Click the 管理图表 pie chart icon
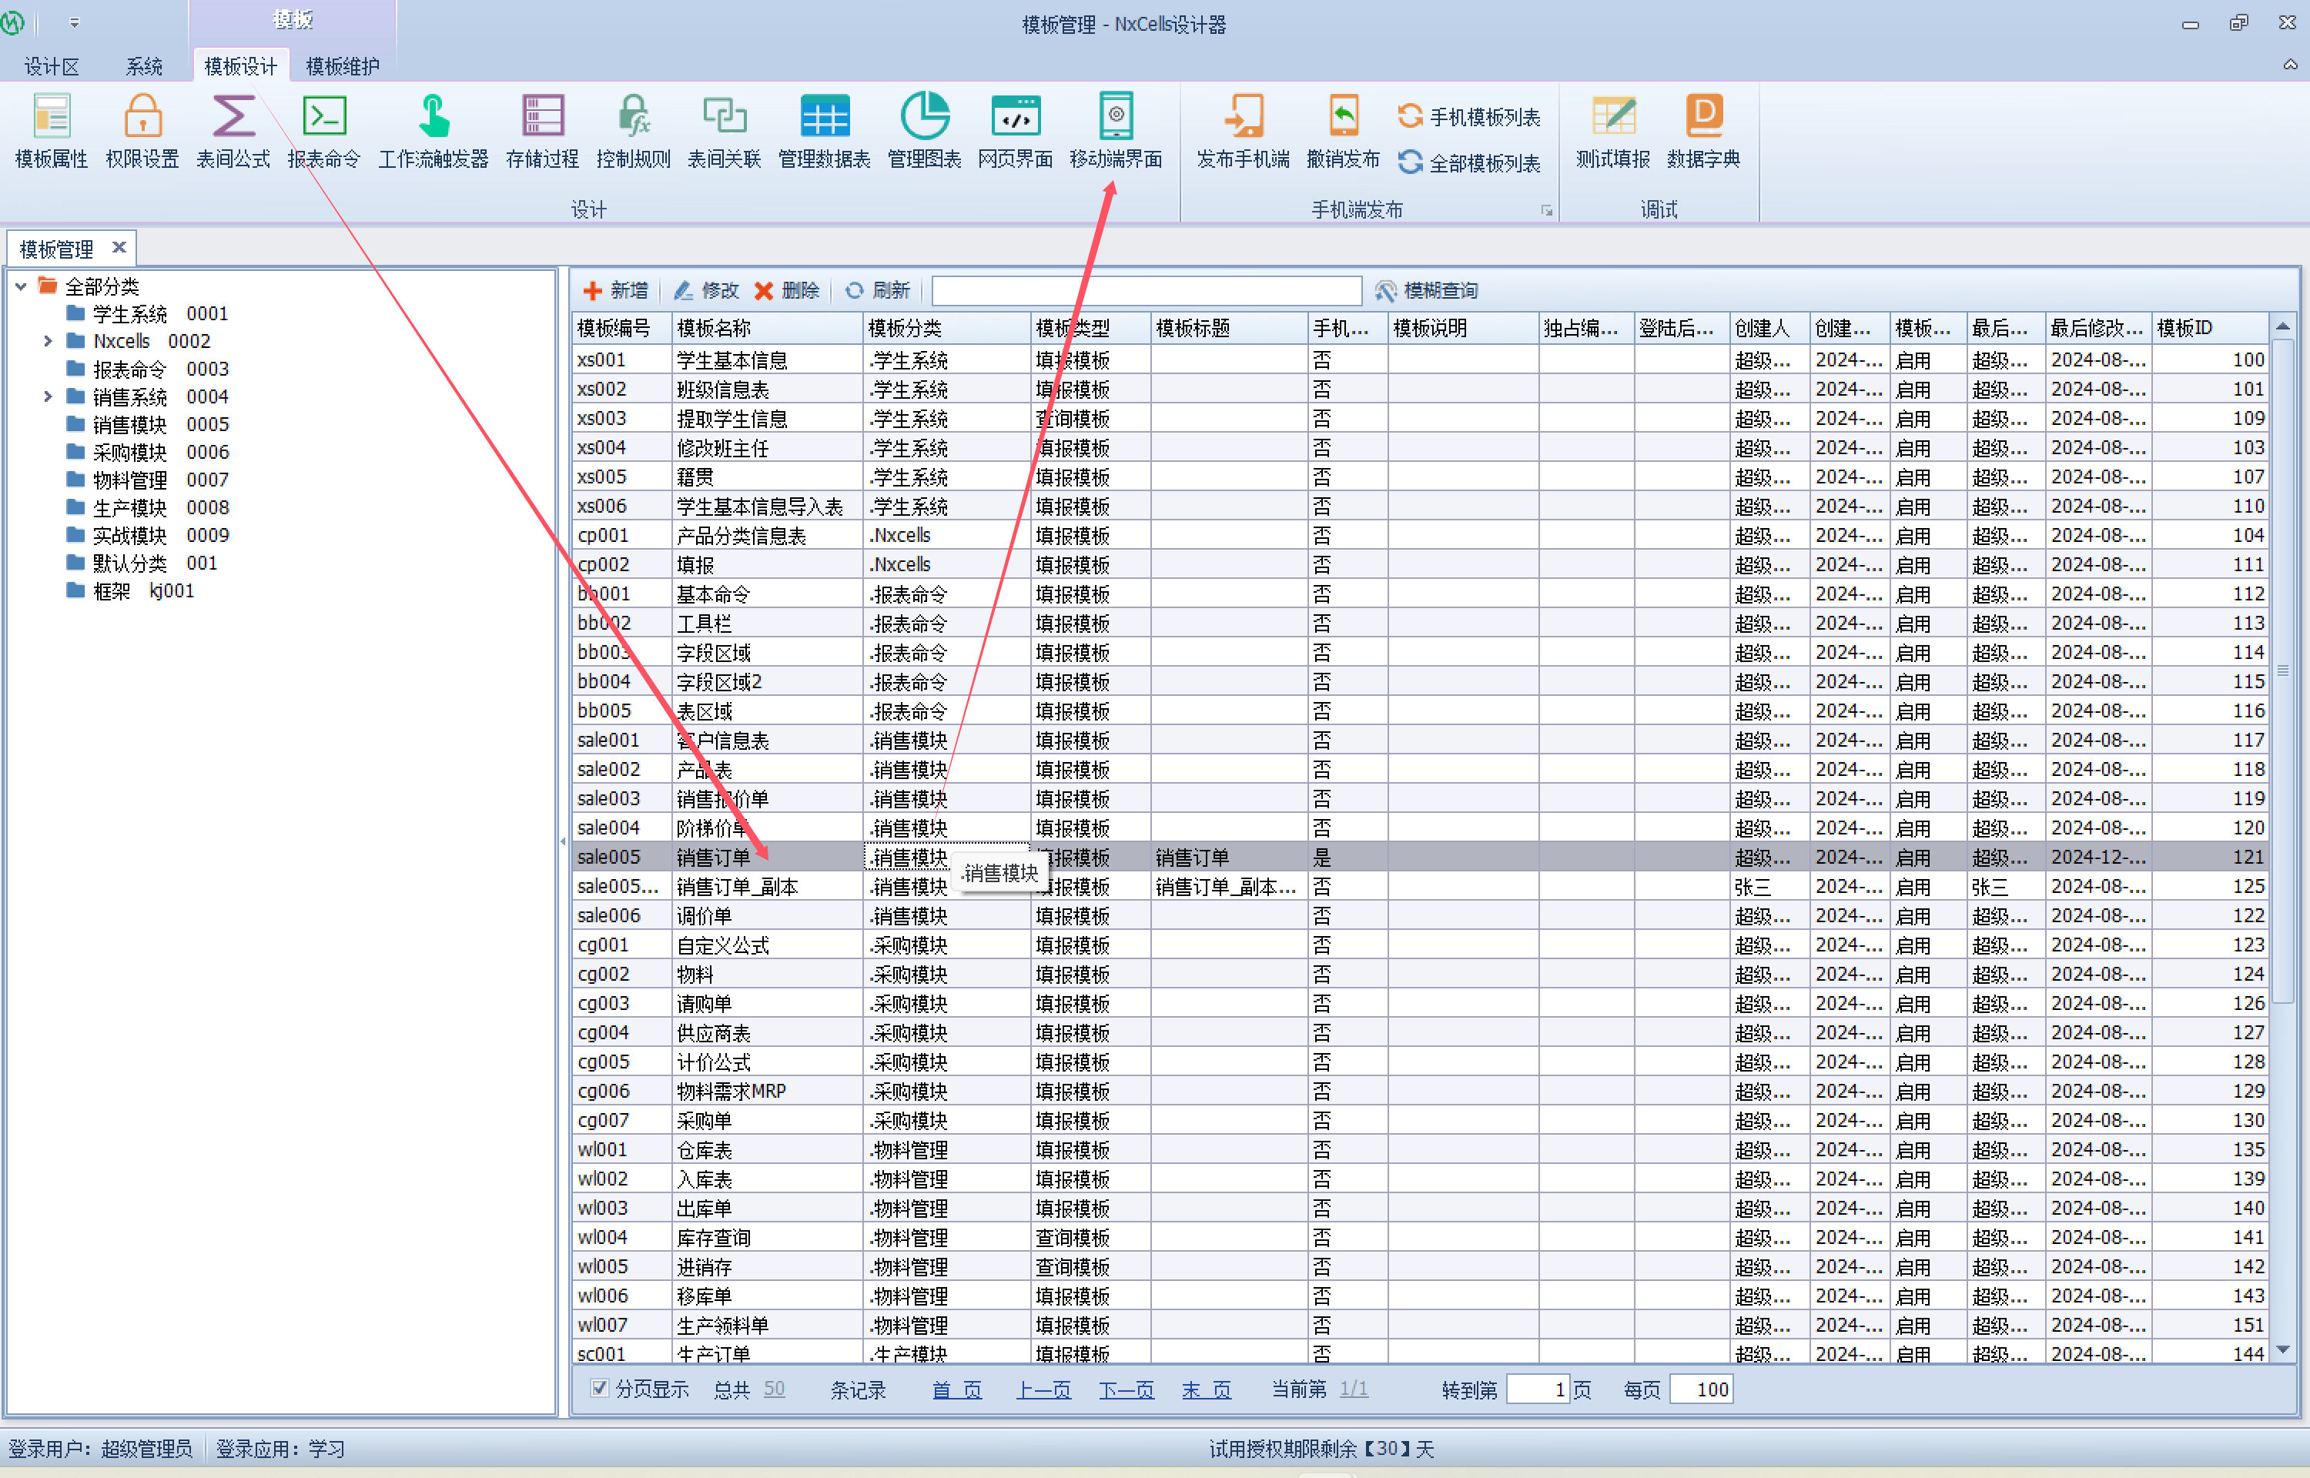Image resolution: width=2310 pixels, height=1478 pixels. 923,117
